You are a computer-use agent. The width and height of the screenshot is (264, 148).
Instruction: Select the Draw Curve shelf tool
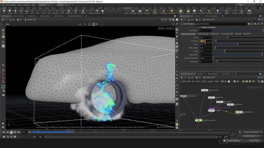56,11
